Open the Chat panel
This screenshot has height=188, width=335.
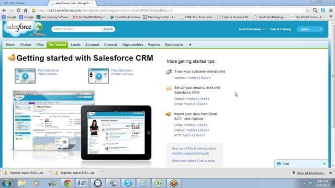[x=301, y=163]
